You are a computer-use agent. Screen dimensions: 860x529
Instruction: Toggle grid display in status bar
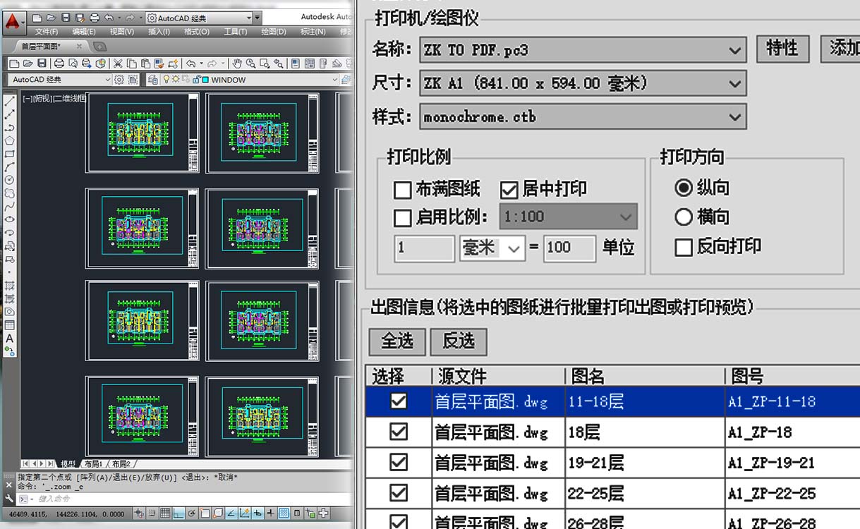point(164,513)
